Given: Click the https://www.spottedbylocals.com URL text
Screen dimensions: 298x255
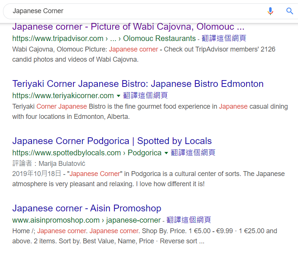Looking at the screenshot, I should click(67, 153).
